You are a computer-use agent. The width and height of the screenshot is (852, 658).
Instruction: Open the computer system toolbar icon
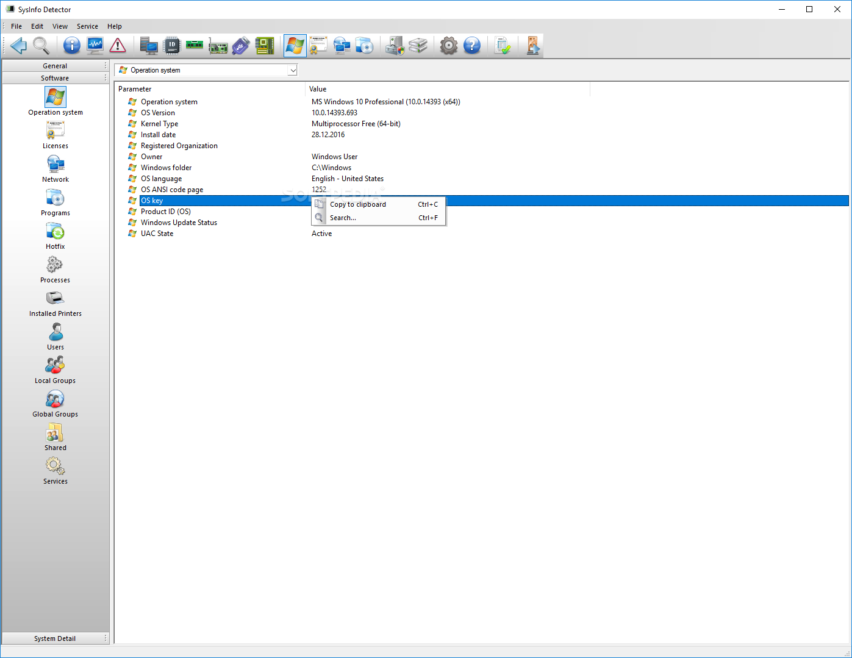tap(149, 46)
